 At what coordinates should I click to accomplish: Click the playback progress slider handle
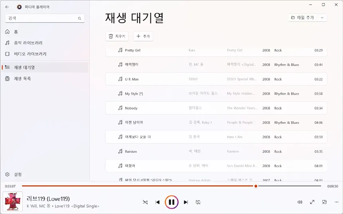coord(256,186)
